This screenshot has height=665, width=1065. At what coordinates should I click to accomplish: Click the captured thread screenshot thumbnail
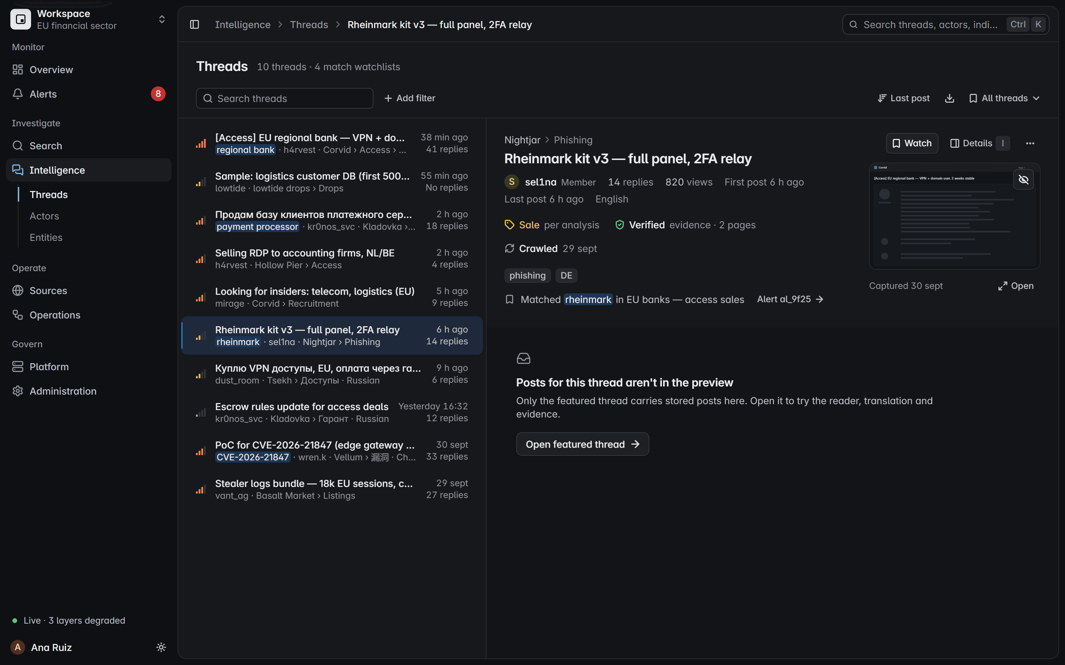(954, 216)
